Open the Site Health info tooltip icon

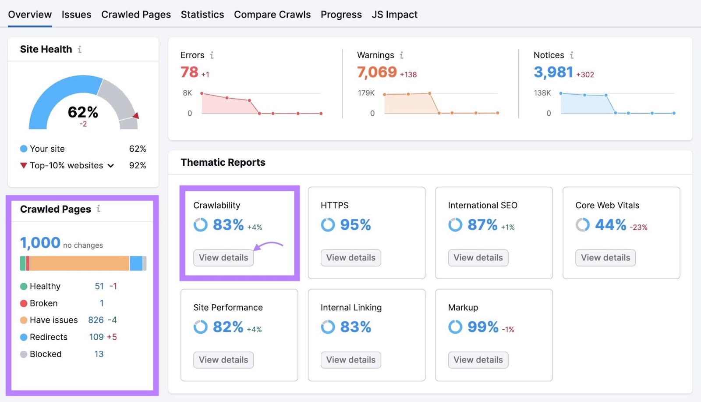tap(79, 50)
